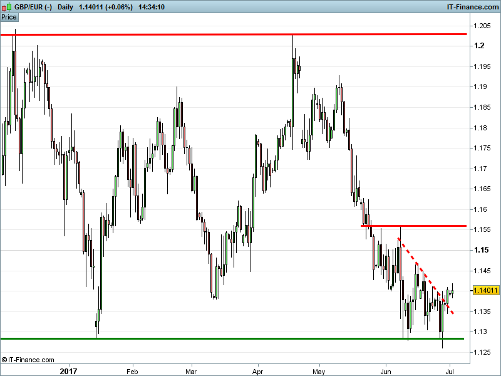Click the Apr date axis label
This screenshot has width=501, height=376.
(x=258, y=372)
